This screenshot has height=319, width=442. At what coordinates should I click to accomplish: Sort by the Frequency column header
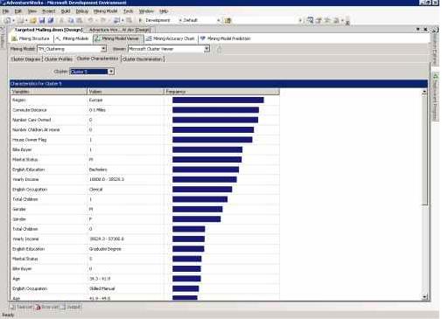tap(221, 92)
